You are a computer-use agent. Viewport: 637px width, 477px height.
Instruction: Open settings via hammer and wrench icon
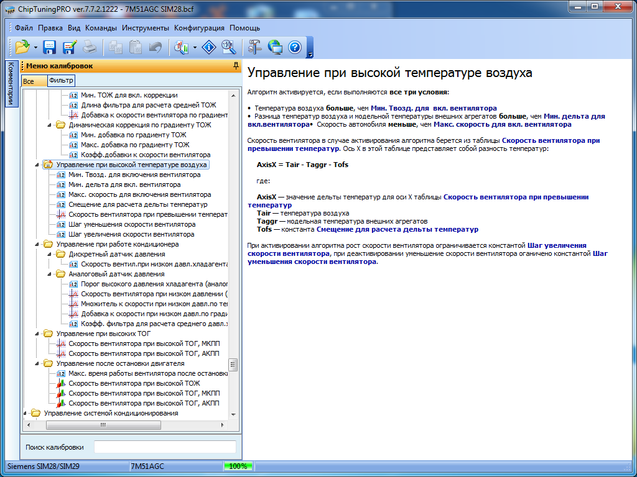click(x=255, y=47)
